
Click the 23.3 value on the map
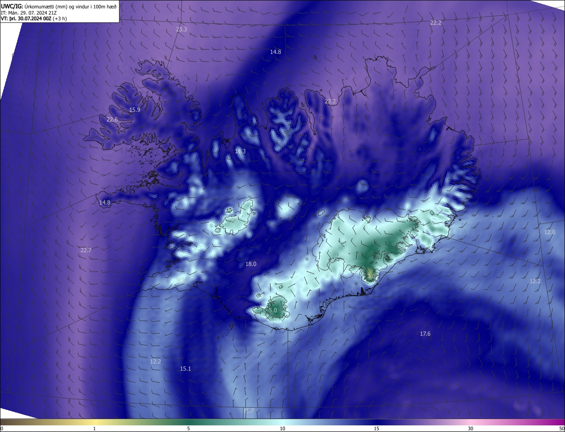181,29
